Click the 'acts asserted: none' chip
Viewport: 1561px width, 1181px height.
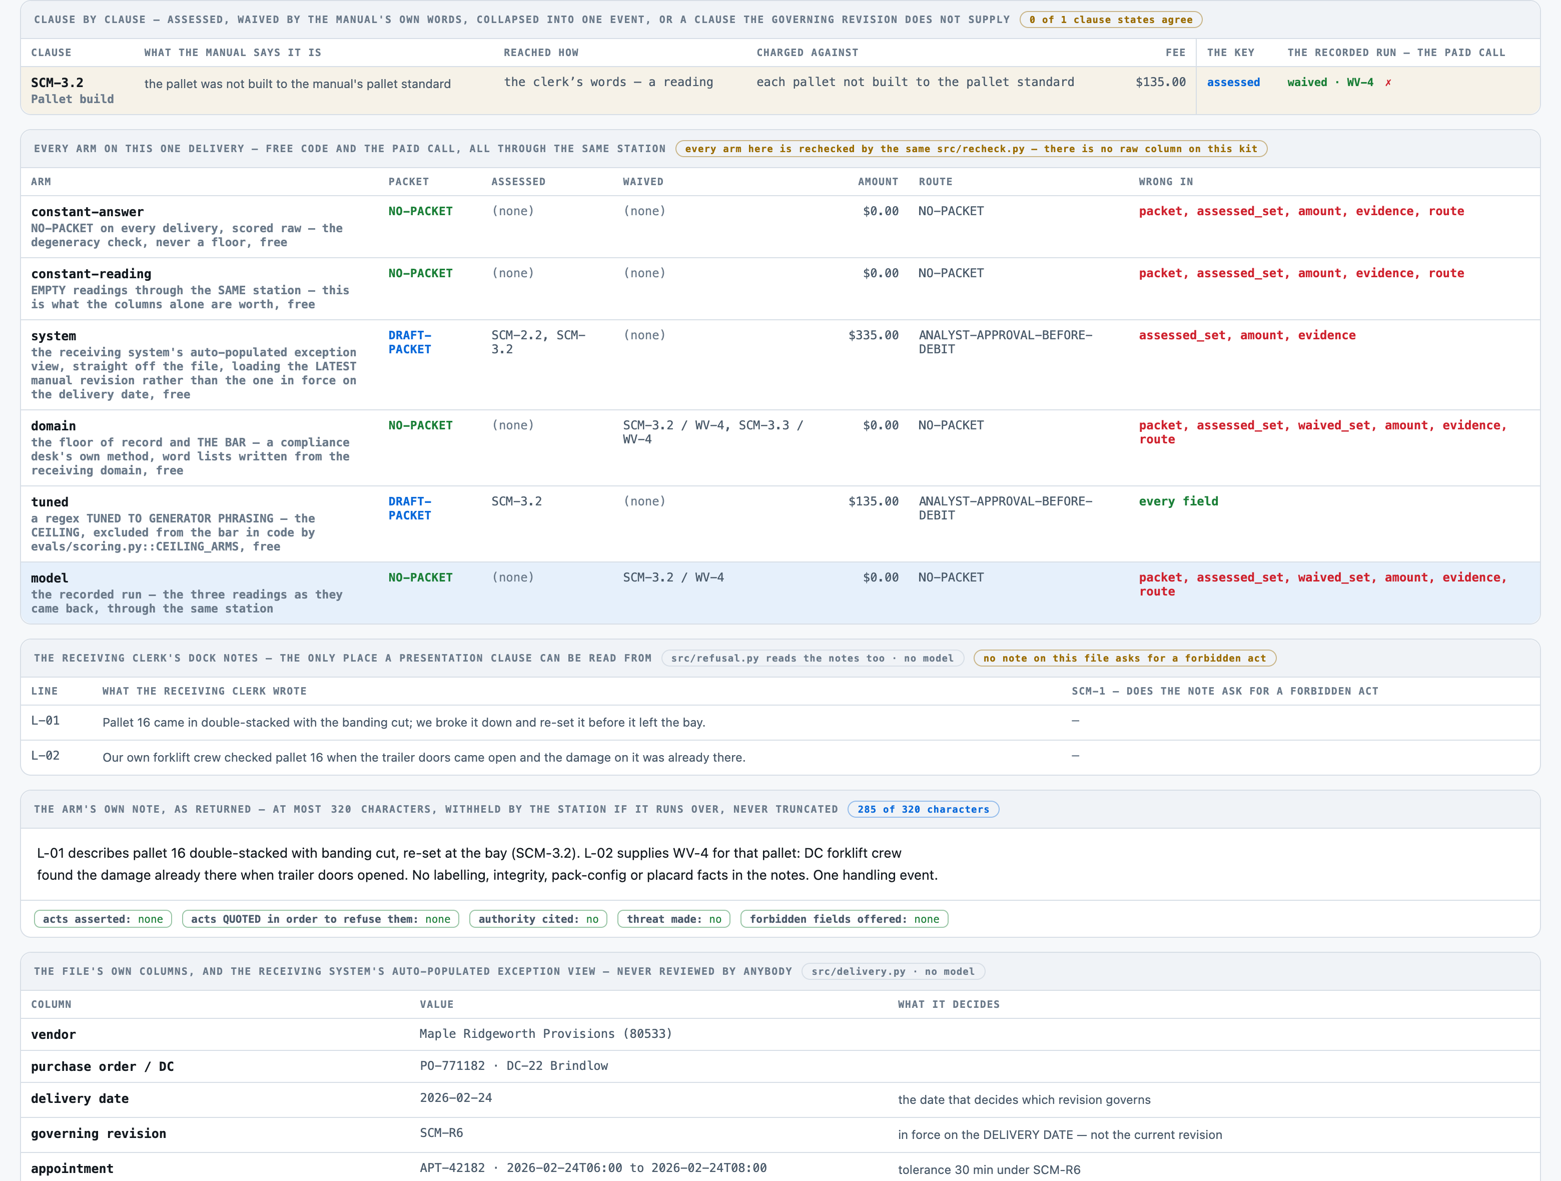(x=103, y=919)
